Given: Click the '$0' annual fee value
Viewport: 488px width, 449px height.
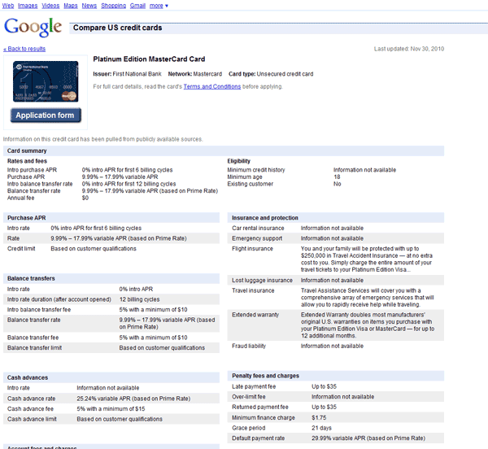Looking at the screenshot, I should pos(85,198).
